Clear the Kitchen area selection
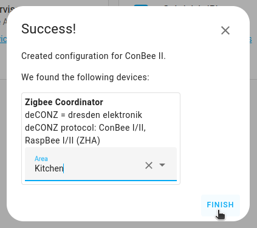Screen dimensions: 257x228 click(x=149, y=165)
